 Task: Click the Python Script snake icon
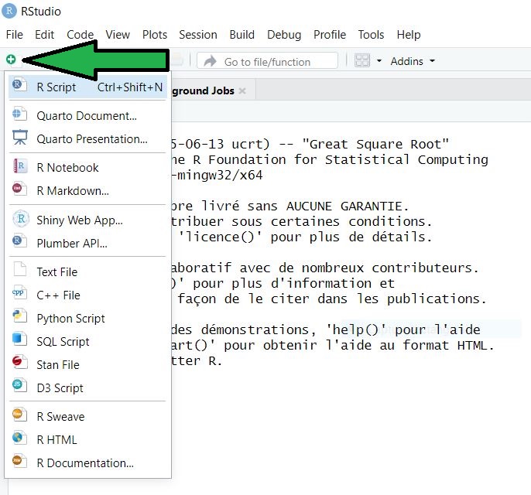(x=19, y=315)
